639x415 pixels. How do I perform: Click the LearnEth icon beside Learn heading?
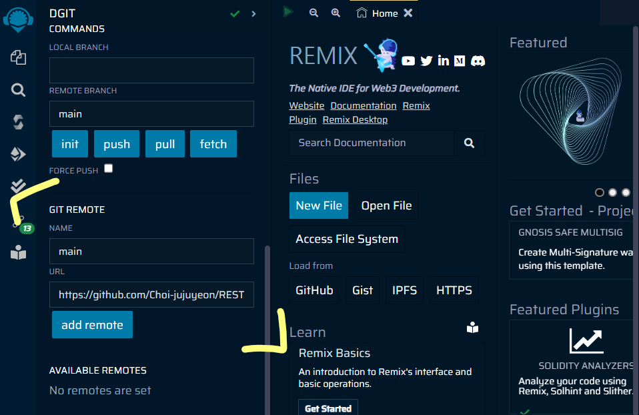[472, 328]
